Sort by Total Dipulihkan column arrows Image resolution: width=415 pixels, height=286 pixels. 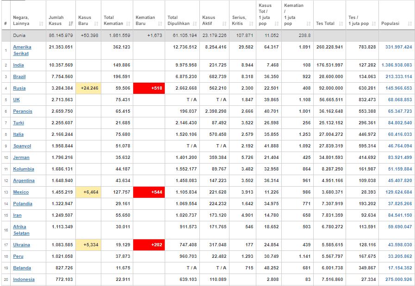coord(195,24)
